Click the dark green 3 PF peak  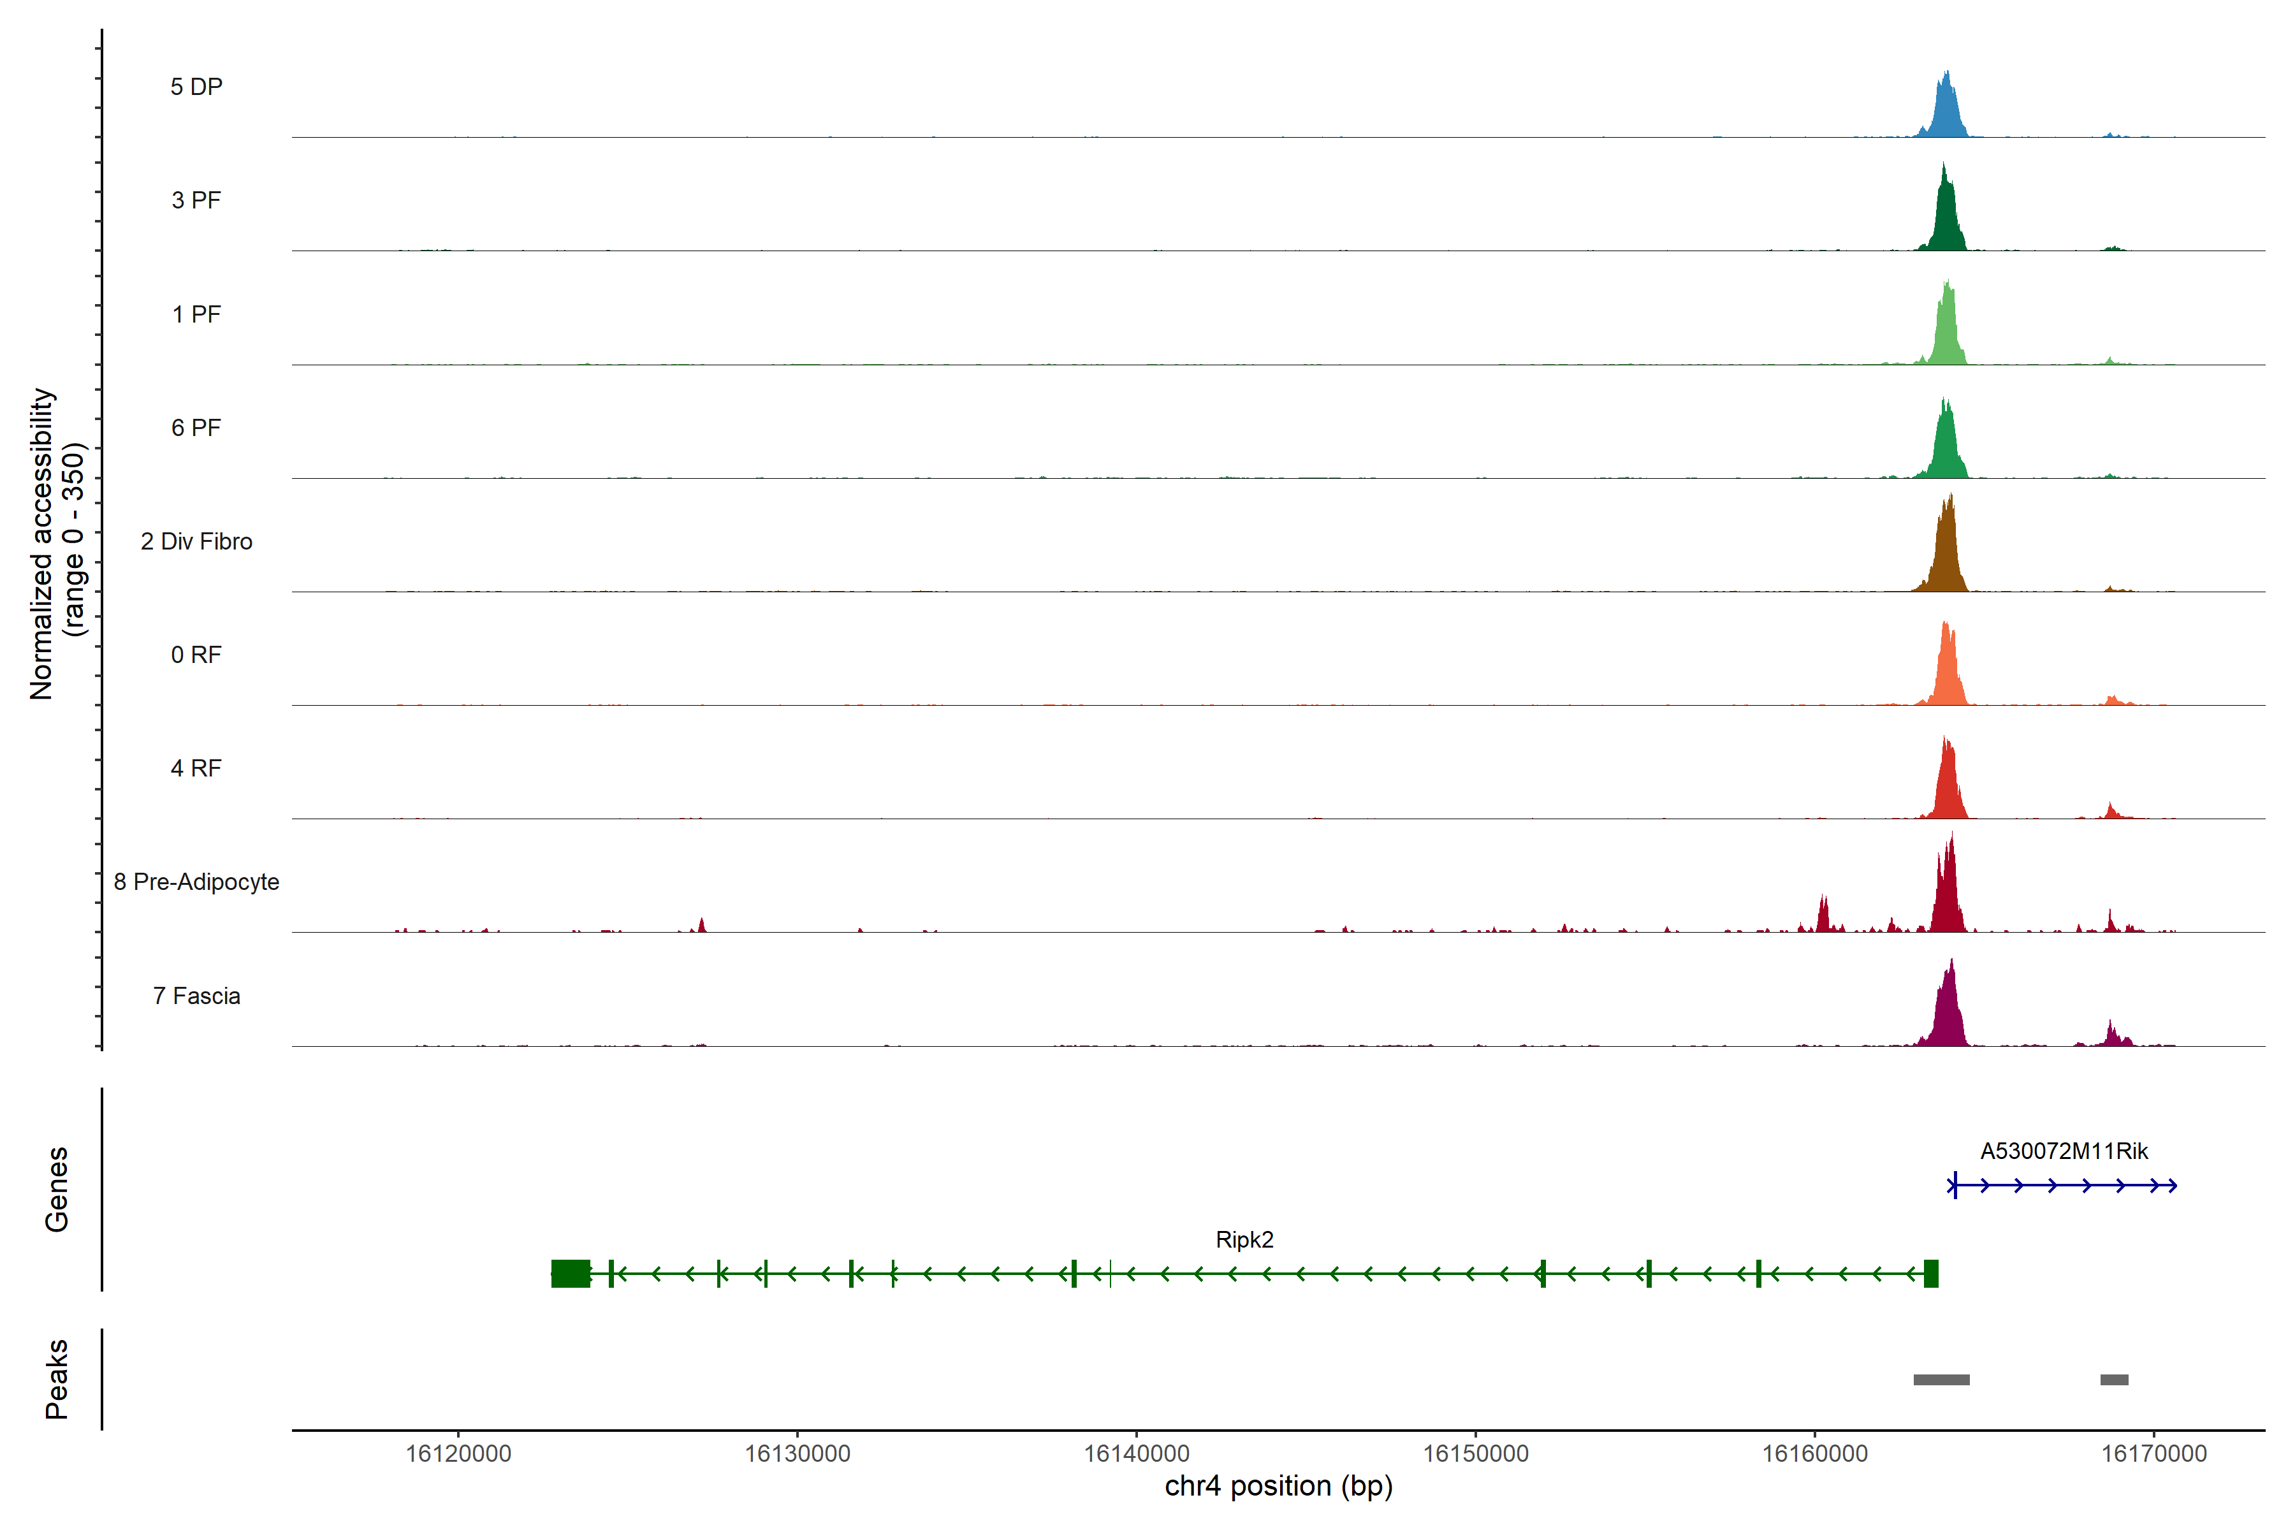(1946, 219)
